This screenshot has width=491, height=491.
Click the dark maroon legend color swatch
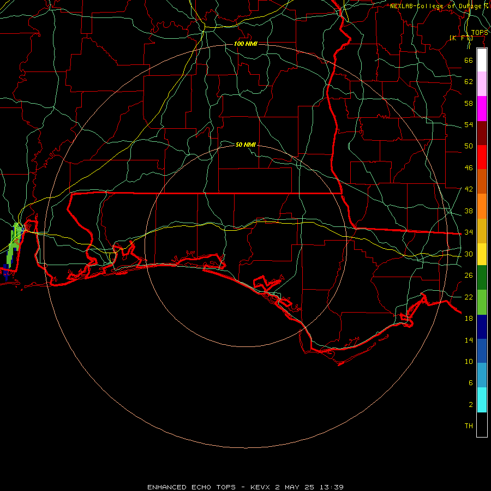(x=482, y=133)
